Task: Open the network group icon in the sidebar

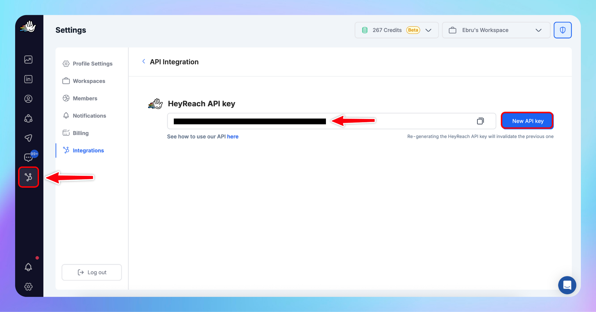Action: 28,118
